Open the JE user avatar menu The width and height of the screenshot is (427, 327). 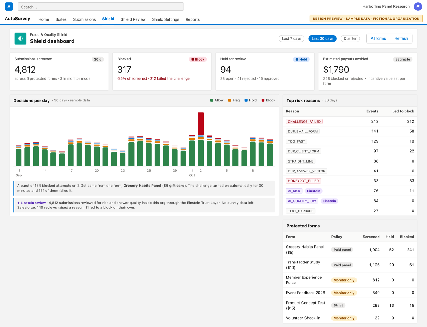(x=418, y=6)
